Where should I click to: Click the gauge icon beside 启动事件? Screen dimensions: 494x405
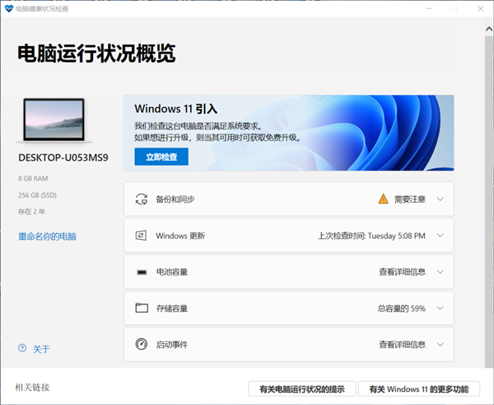tap(141, 344)
